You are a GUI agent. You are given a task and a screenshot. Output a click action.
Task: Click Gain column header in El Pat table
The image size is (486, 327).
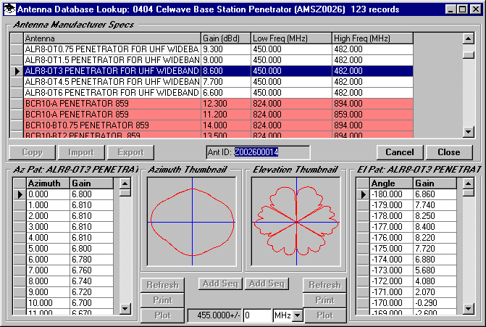click(x=435, y=183)
